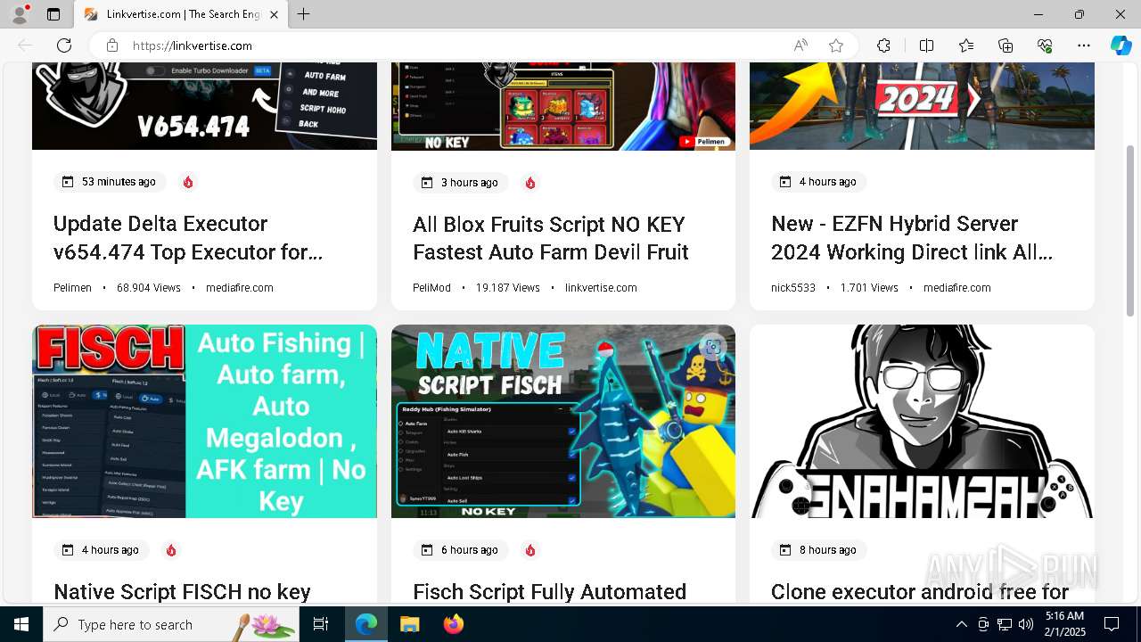Open Task View on taskbar
1141x642 pixels.
pos(321,624)
